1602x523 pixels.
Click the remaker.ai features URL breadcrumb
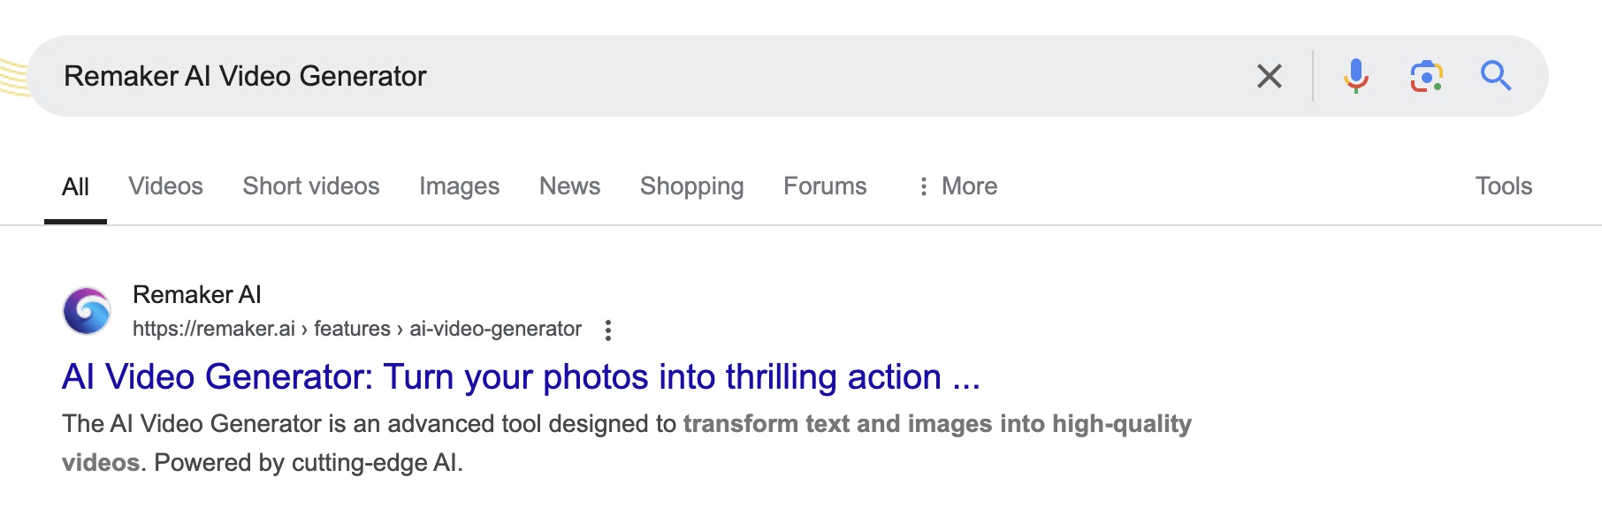(x=356, y=329)
